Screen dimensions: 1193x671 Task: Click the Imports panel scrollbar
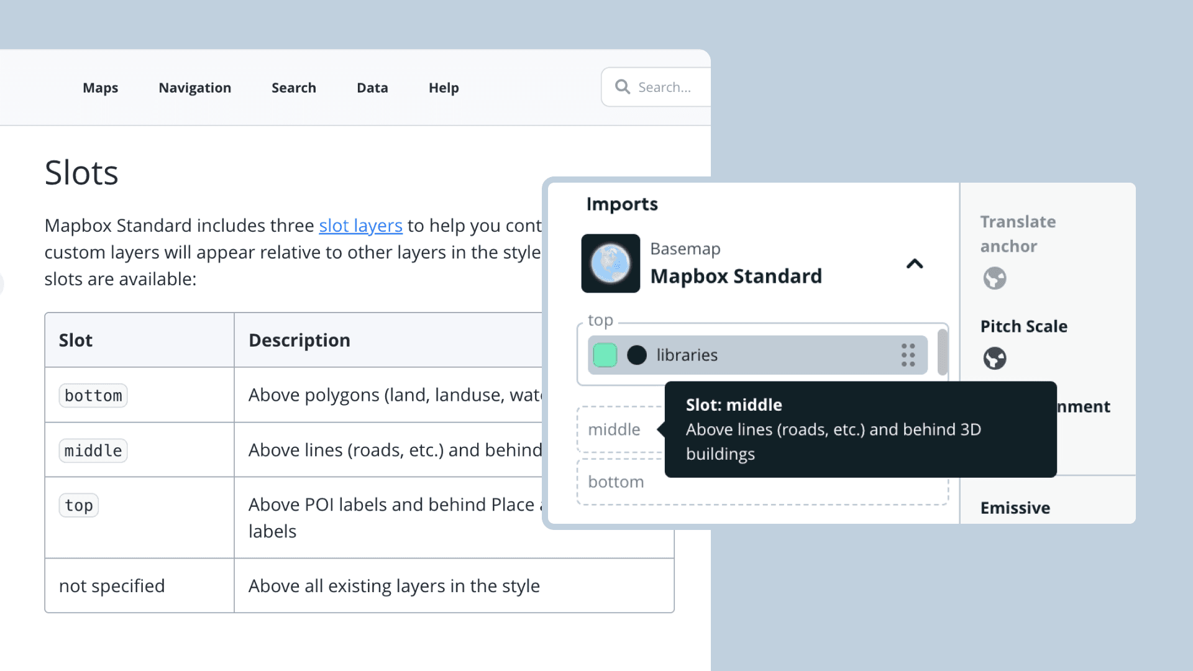point(942,352)
